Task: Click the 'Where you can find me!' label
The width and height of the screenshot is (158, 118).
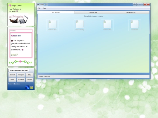Action: click(x=19, y=70)
